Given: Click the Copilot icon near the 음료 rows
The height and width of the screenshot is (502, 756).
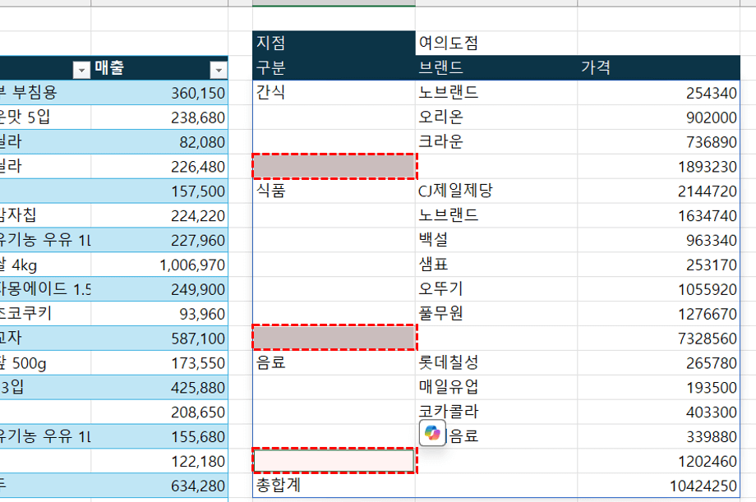Looking at the screenshot, I should [x=432, y=432].
